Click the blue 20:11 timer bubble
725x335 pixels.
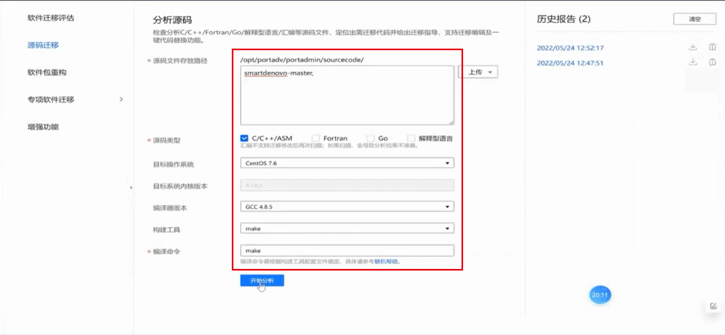600,295
